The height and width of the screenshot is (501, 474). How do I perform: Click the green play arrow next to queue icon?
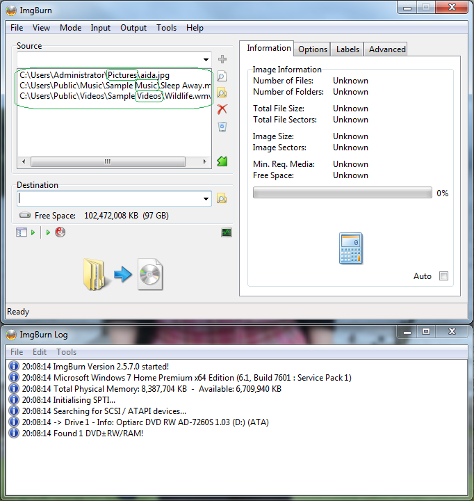33,232
